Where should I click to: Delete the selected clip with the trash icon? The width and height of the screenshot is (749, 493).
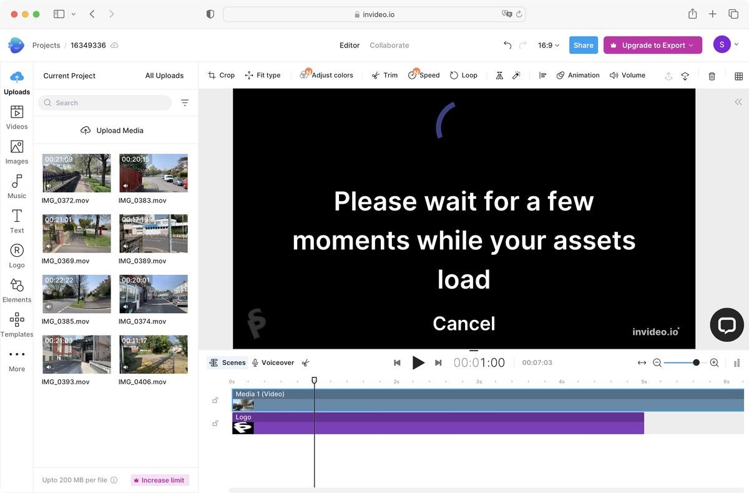point(712,75)
